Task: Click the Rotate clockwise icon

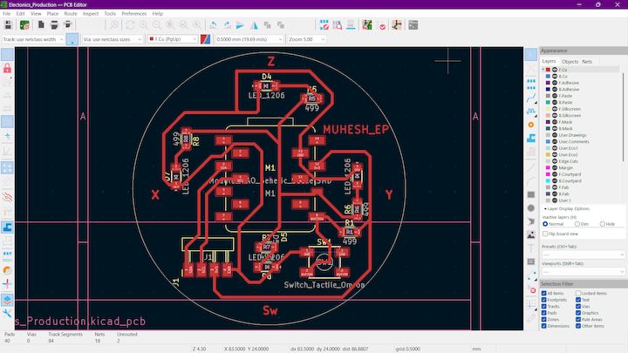Action: pos(227,25)
